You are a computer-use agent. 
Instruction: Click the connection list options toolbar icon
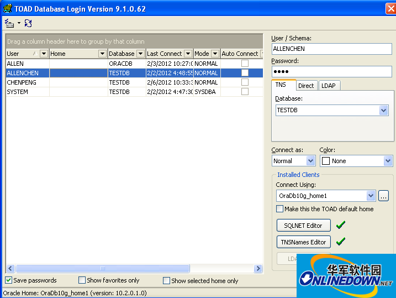pos(9,24)
